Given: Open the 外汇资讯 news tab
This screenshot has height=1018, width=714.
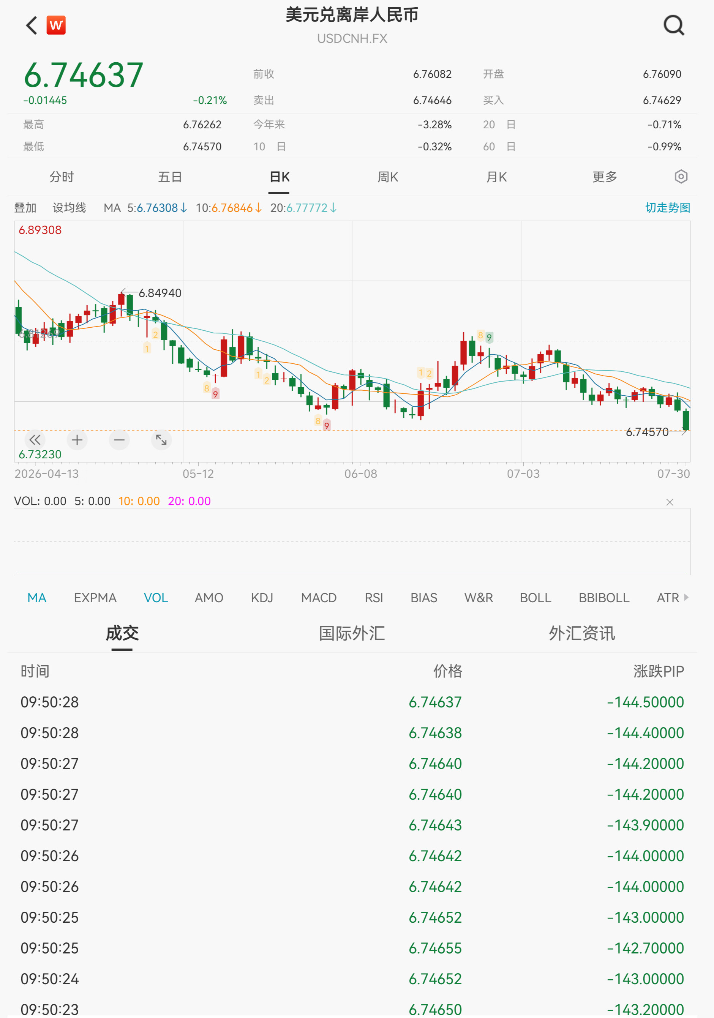Looking at the screenshot, I should [x=582, y=633].
